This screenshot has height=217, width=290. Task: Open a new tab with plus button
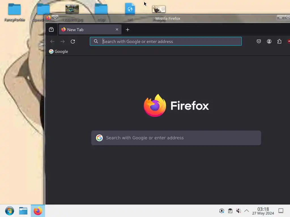tap(127, 29)
